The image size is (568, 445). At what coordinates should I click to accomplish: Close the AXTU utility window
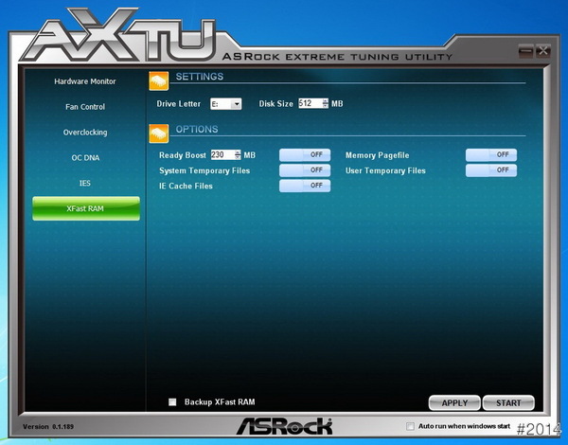tap(542, 50)
